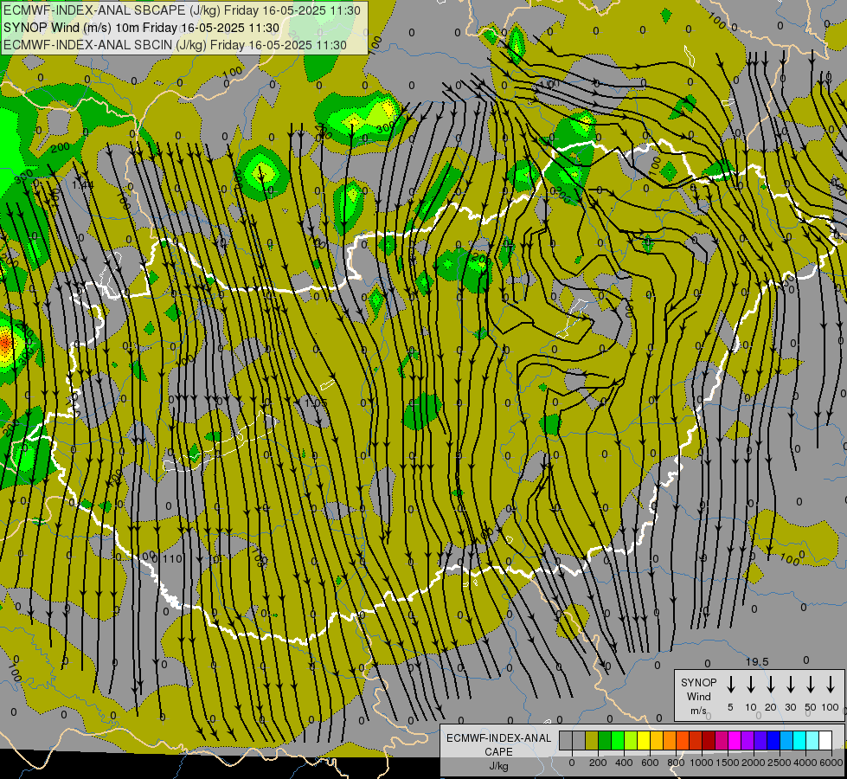This screenshot has height=779, width=847.
Task: Click the 'J/kg' unit in the color legend
Action: pyautogui.click(x=498, y=766)
